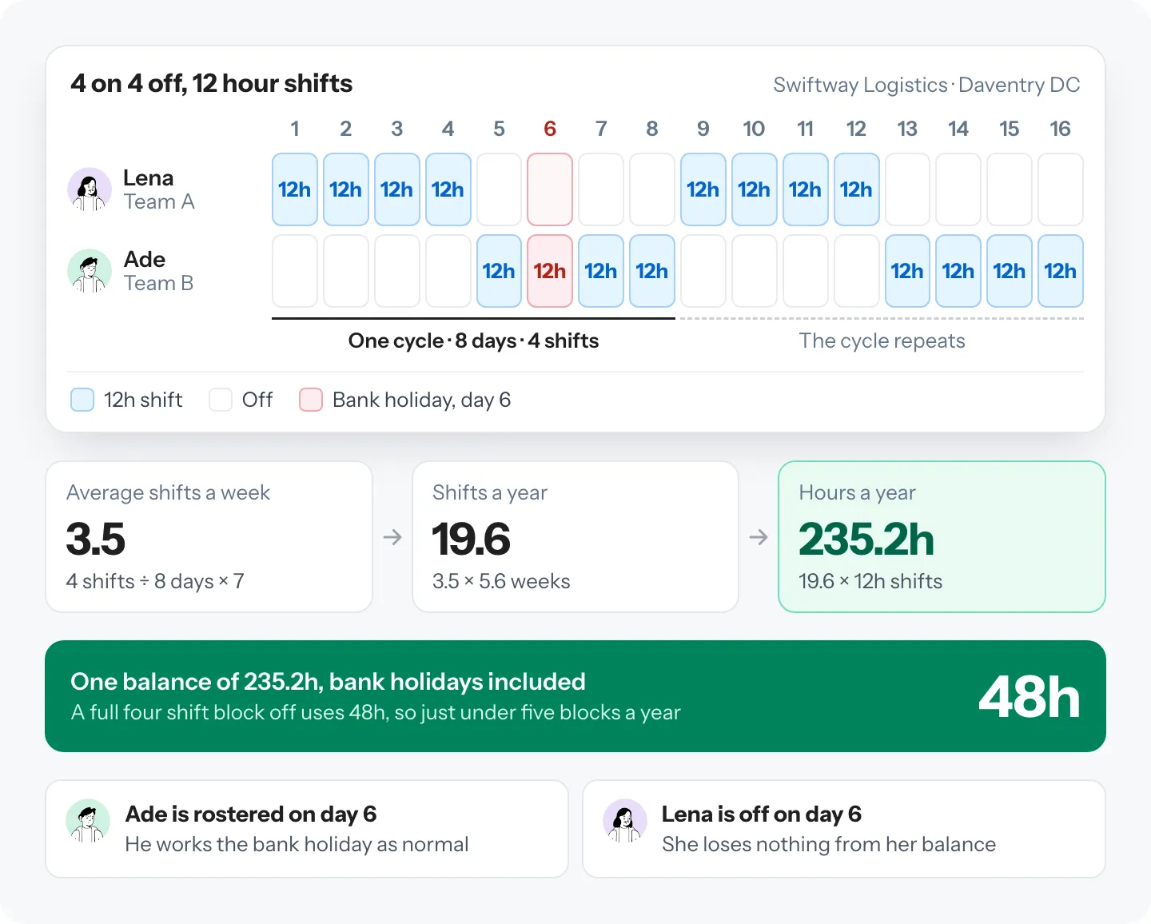Click Lena is off on day 6 heading
Image resolution: width=1151 pixels, height=924 pixels.
click(x=762, y=814)
